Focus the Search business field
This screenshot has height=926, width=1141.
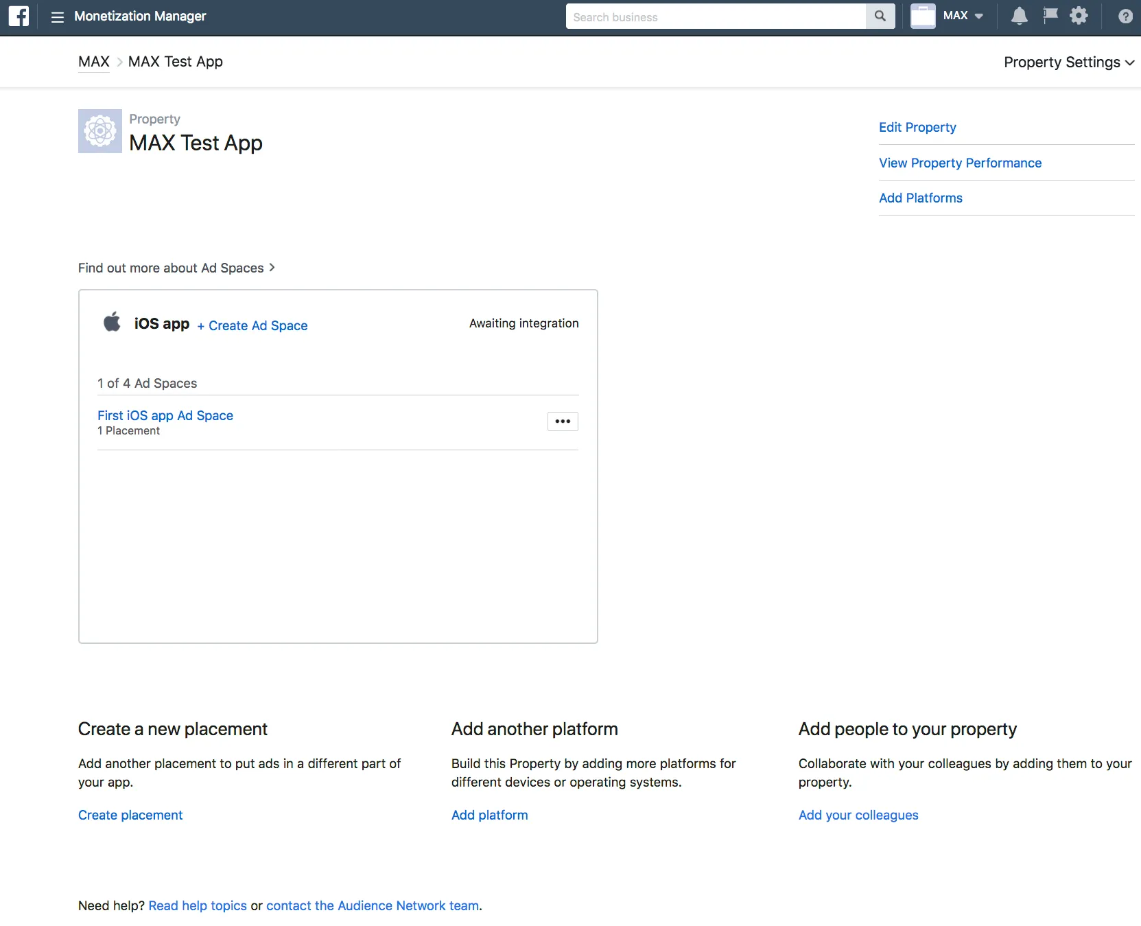pyautogui.click(x=715, y=17)
